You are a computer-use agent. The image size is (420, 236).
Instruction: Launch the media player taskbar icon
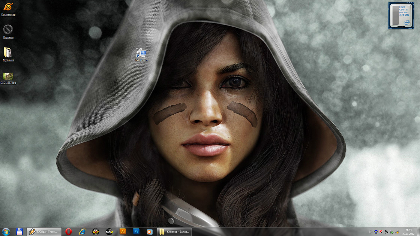pos(150,232)
